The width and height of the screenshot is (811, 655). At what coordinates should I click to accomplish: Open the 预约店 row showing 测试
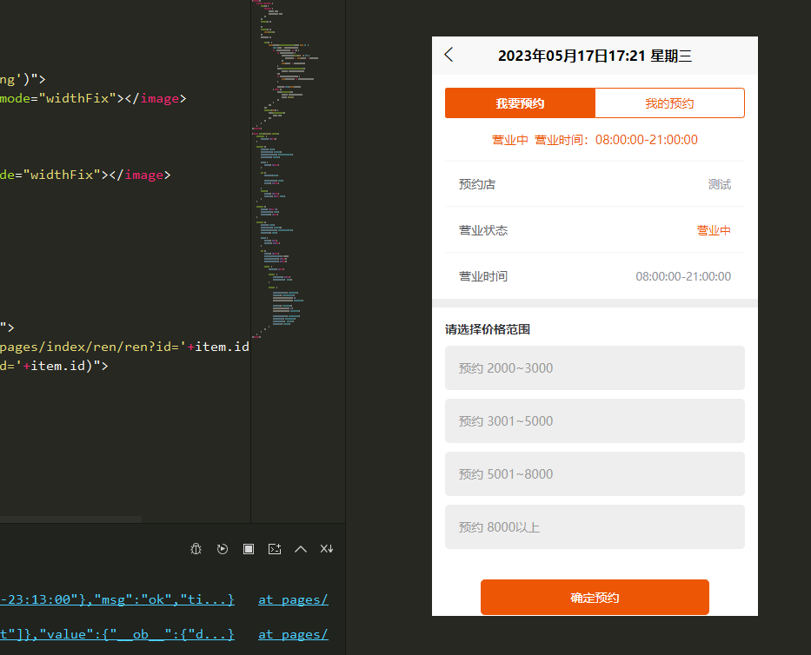(595, 184)
